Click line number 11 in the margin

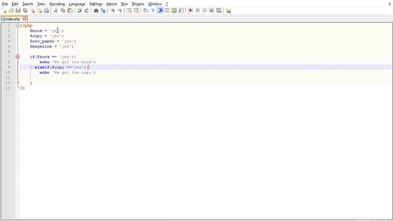click(x=7, y=78)
